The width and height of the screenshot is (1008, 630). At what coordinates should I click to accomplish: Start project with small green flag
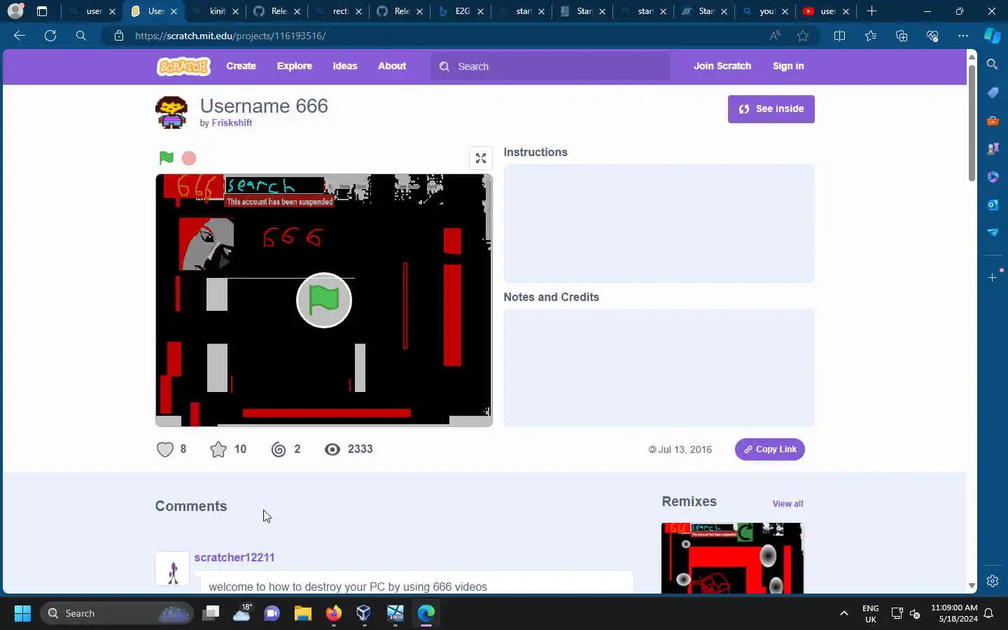(166, 157)
